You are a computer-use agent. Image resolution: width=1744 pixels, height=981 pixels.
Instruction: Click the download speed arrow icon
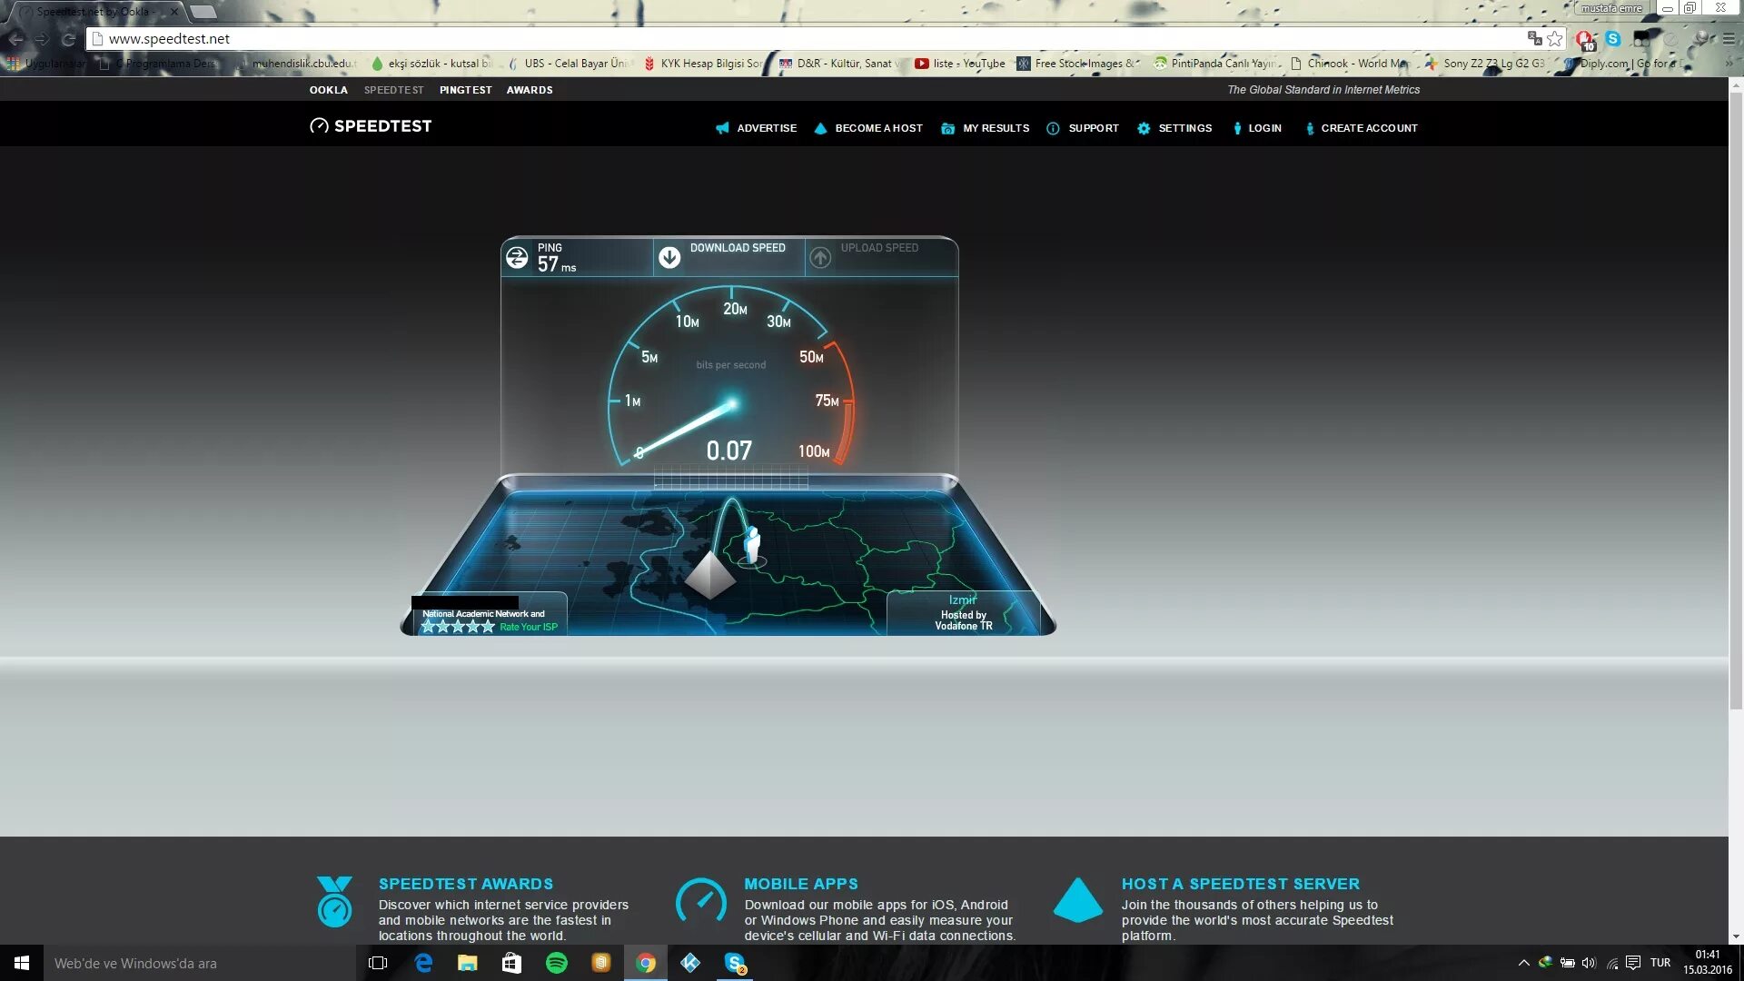669,258
